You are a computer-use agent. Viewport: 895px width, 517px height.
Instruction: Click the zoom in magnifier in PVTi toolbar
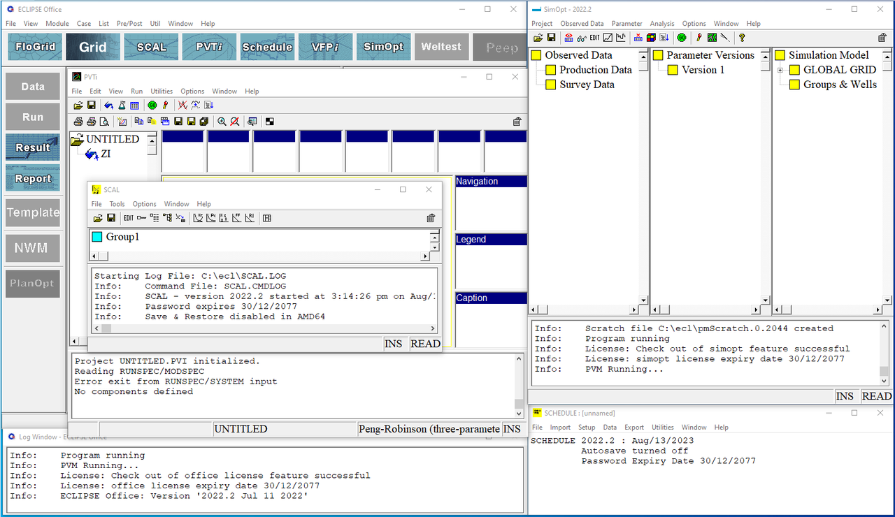tap(222, 122)
